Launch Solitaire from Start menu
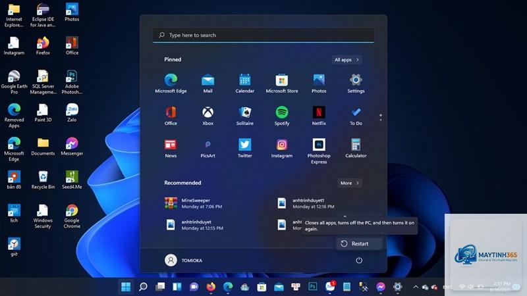This screenshot has height=296, width=527. pyautogui.click(x=244, y=116)
